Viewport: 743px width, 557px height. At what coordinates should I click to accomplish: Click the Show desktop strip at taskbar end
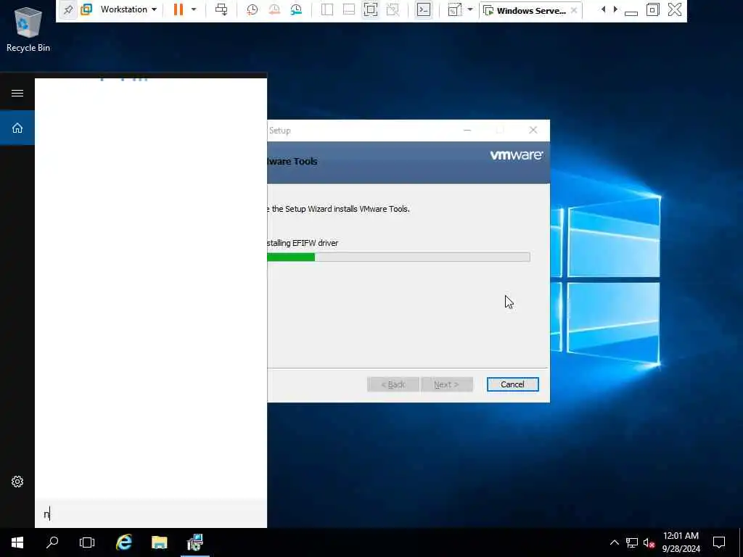pos(741,542)
